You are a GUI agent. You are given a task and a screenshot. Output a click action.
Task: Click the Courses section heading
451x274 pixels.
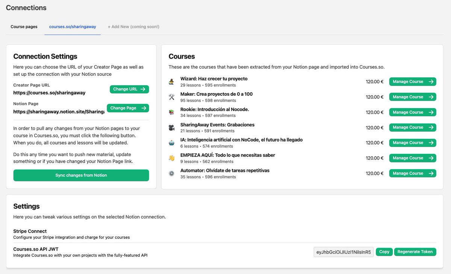[182, 56]
